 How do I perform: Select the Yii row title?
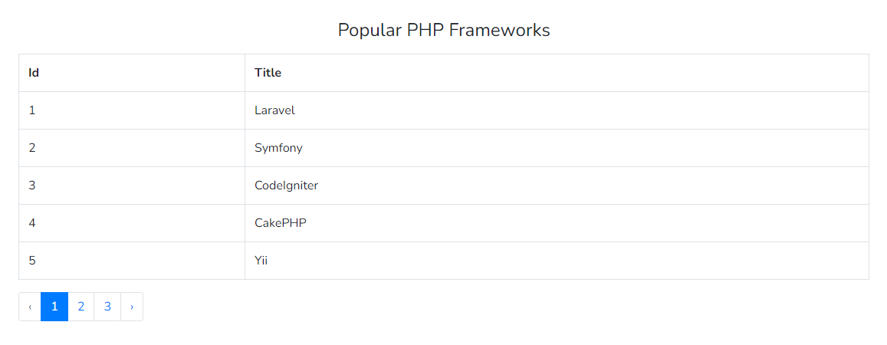(261, 261)
